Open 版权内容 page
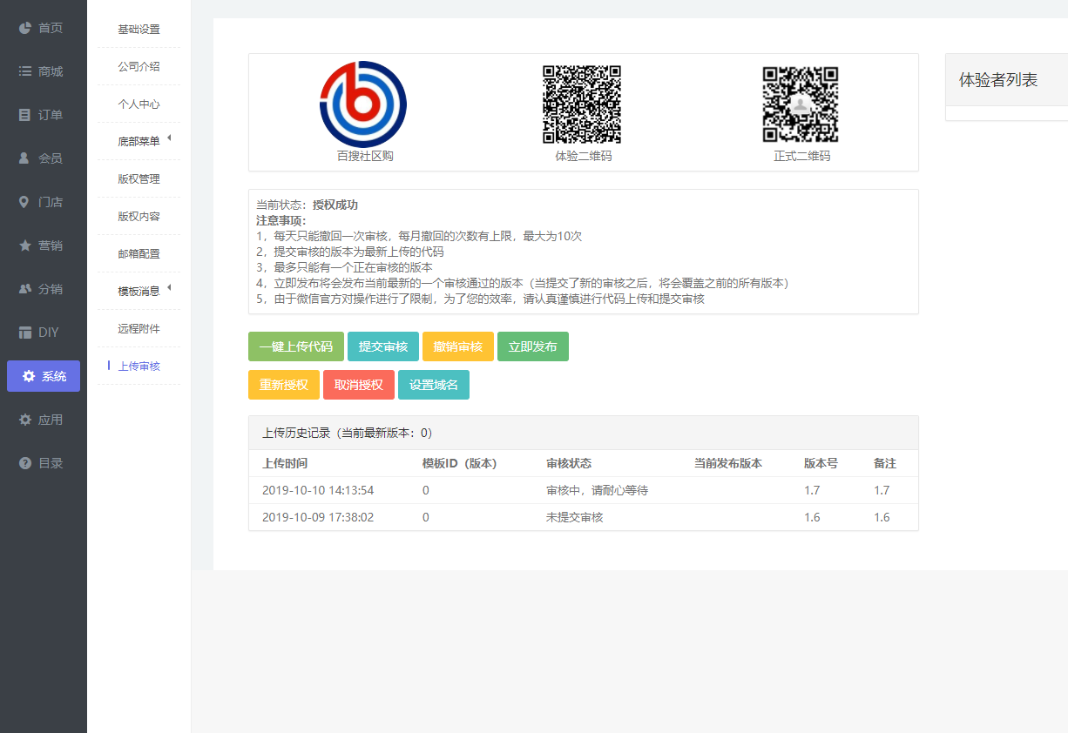Image resolution: width=1068 pixels, height=733 pixels. pyautogui.click(x=139, y=217)
